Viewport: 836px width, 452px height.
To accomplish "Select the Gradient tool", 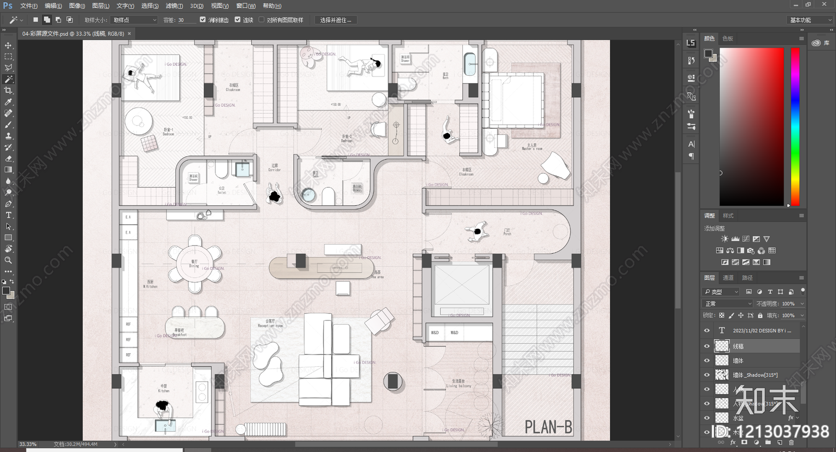I will (8, 170).
